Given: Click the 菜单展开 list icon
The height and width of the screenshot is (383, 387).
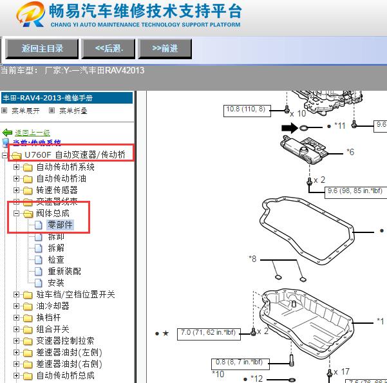Looking at the screenshot, I should click(4, 111).
